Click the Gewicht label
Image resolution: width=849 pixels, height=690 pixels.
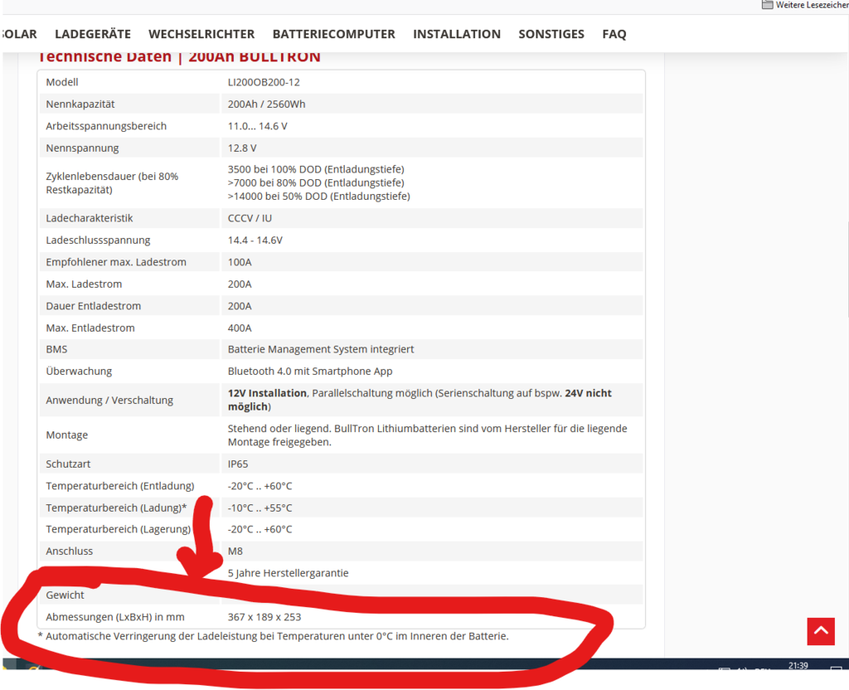point(65,595)
